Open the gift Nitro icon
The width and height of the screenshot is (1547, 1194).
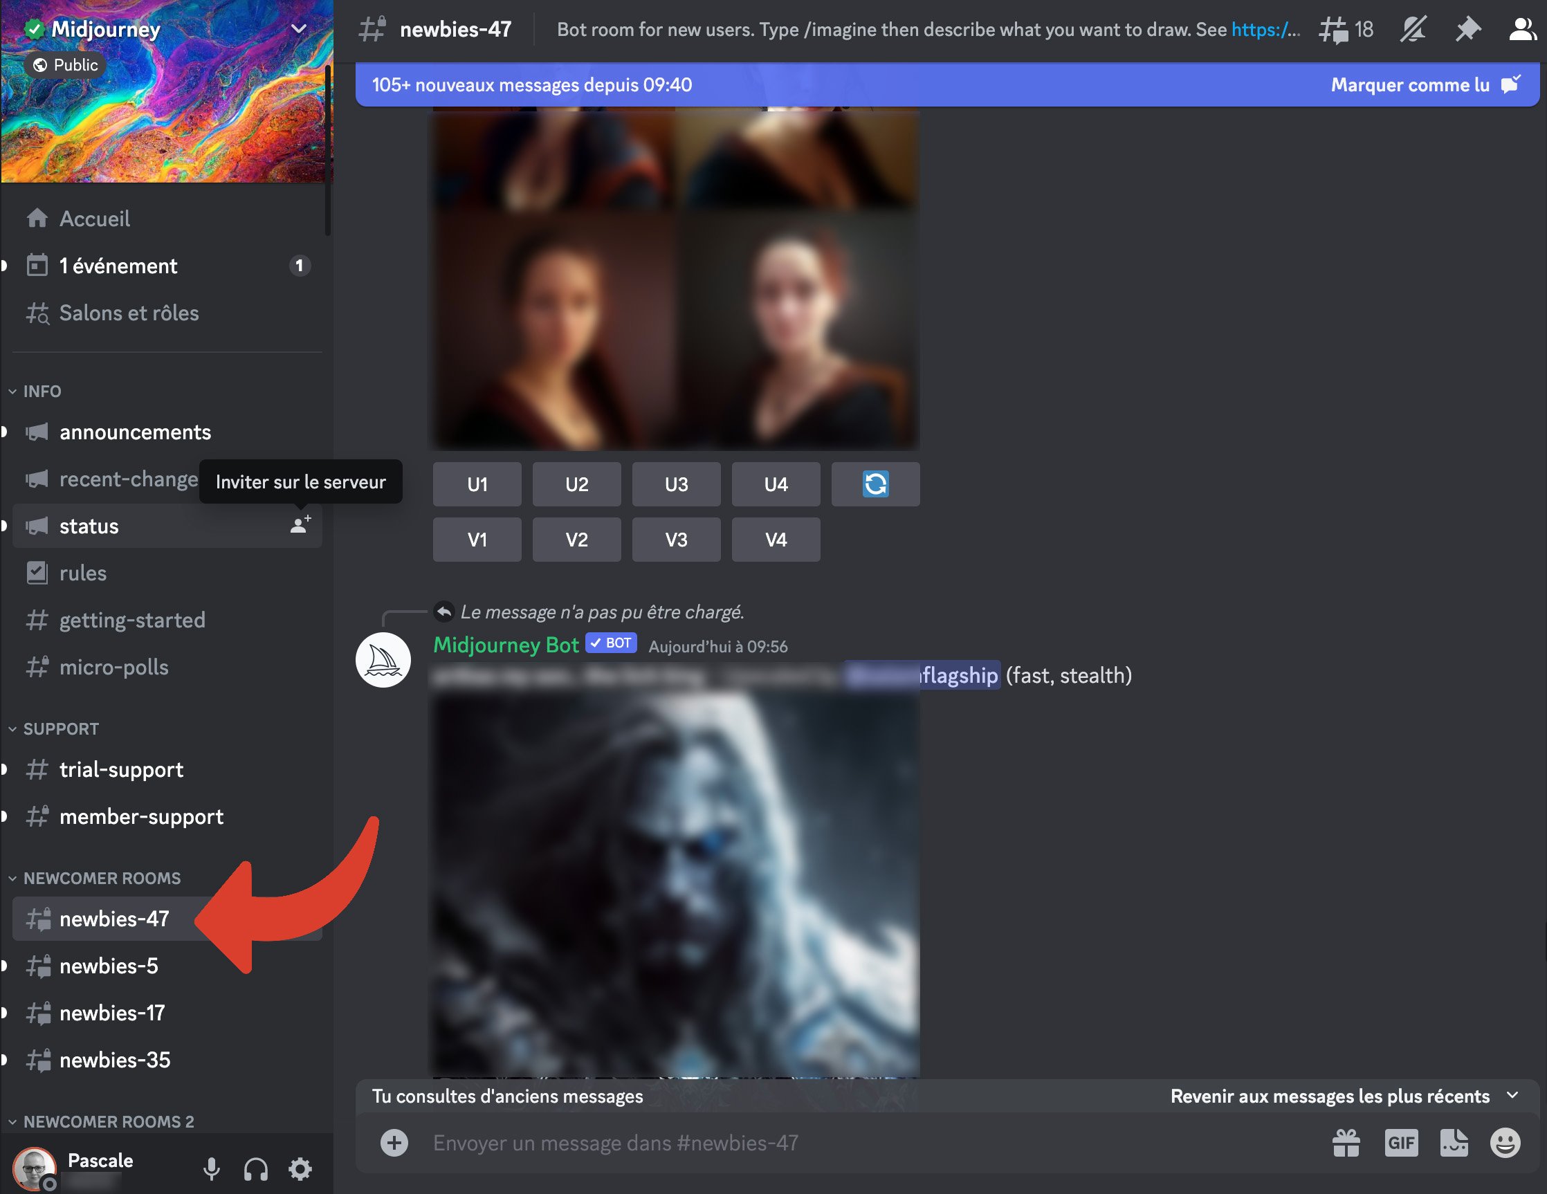coord(1345,1142)
